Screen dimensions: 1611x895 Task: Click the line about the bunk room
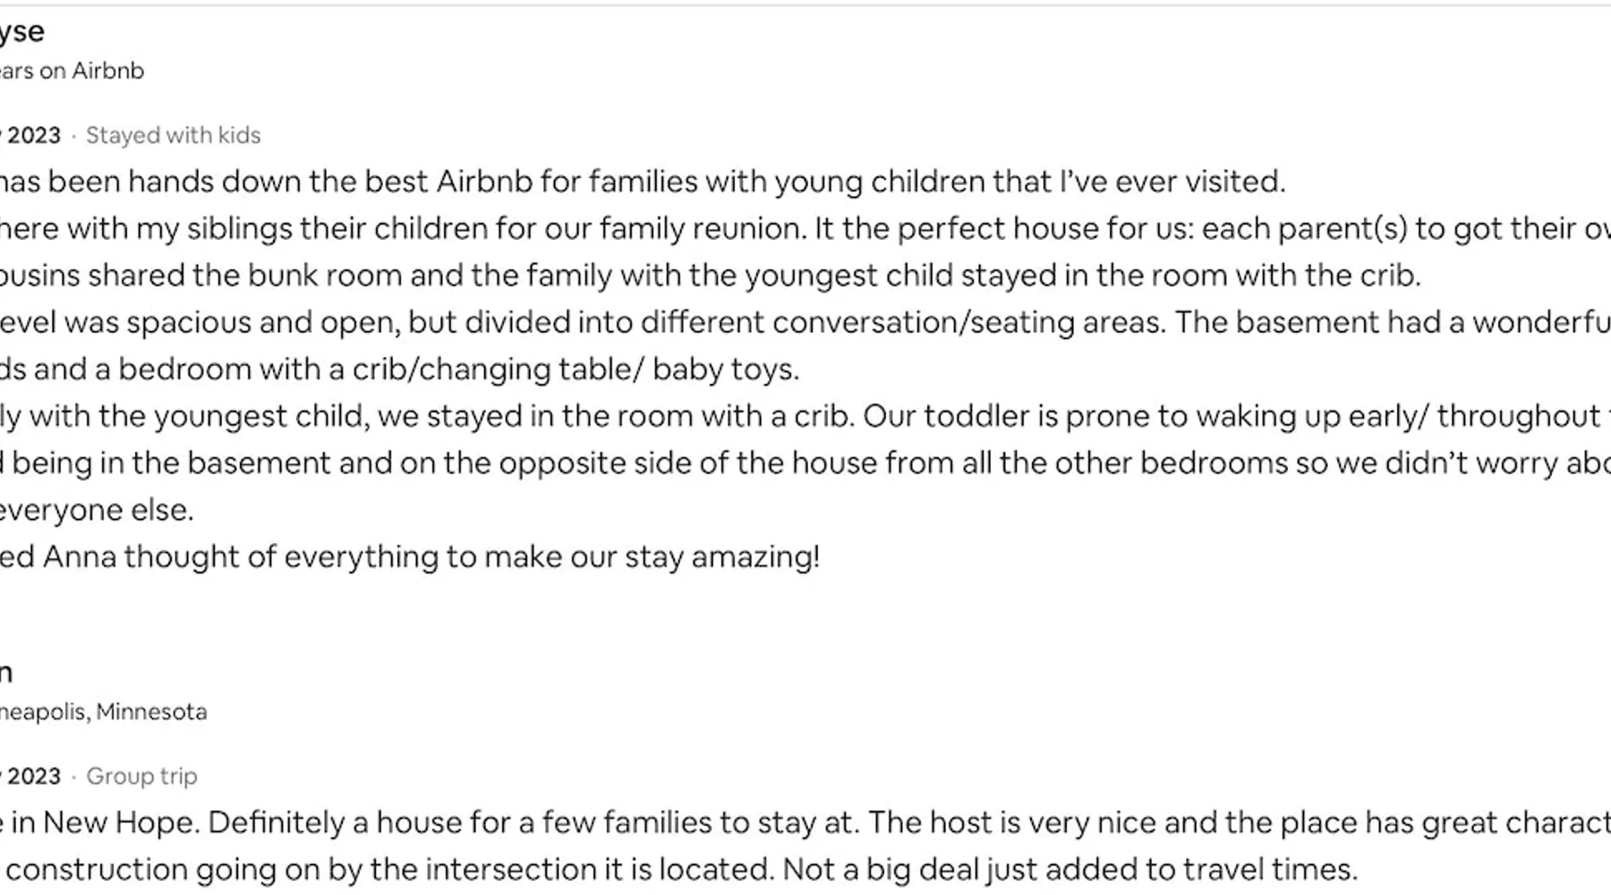[x=707, y=276]
